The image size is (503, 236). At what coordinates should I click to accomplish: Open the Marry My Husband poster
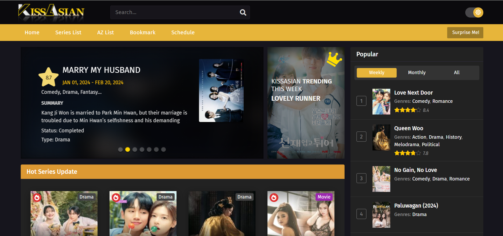pyautogui.click(x=221, y=90)
